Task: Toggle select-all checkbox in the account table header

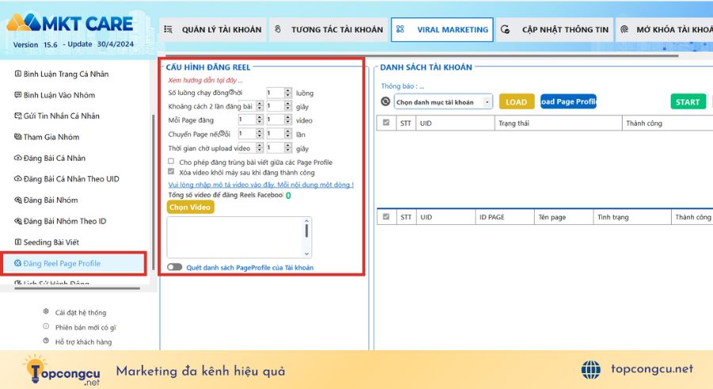Action: pos(386,122)
